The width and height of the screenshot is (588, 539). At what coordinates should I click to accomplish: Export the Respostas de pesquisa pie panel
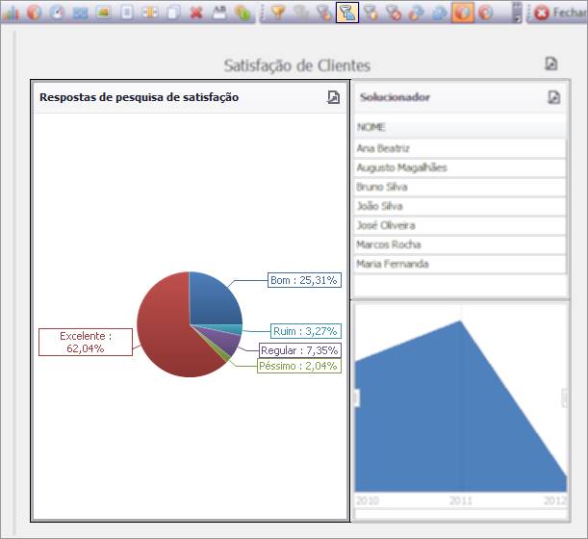pos(333,97)
